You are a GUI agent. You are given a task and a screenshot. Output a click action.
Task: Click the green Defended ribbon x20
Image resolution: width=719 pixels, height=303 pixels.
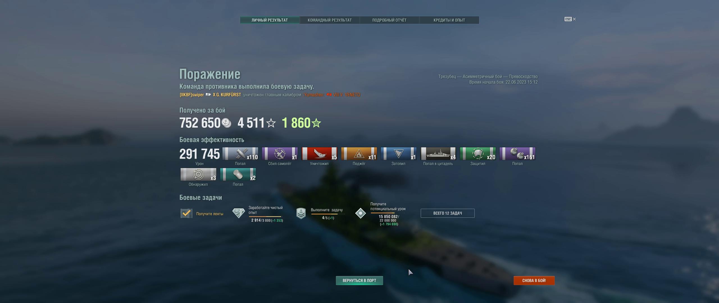478,154
